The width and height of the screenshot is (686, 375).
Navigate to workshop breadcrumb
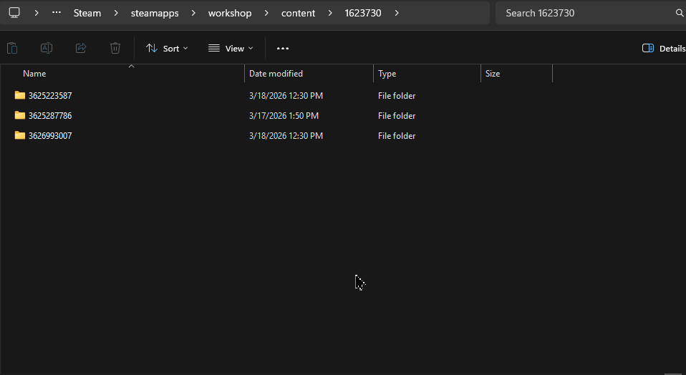229,13
